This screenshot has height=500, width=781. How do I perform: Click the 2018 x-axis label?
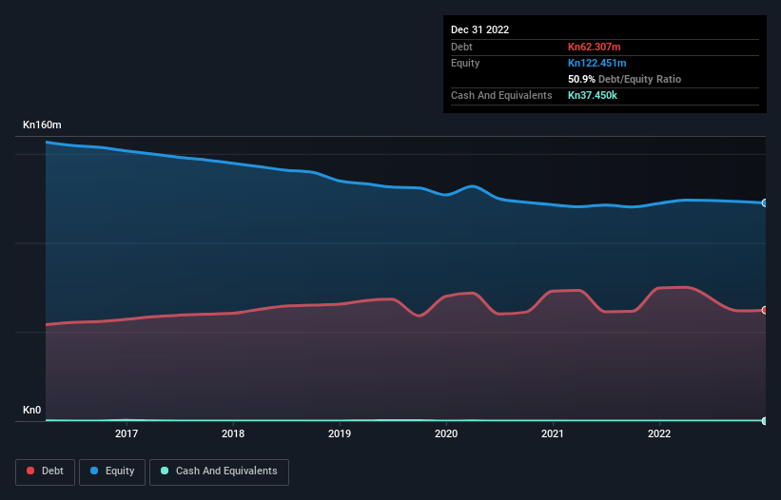click(233, 433)
